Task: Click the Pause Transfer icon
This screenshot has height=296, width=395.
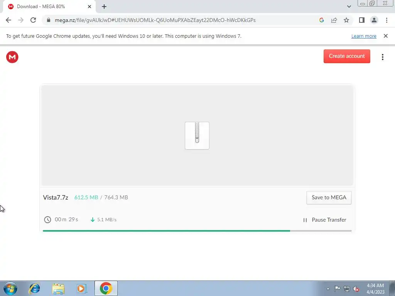Action: [305, 220]
